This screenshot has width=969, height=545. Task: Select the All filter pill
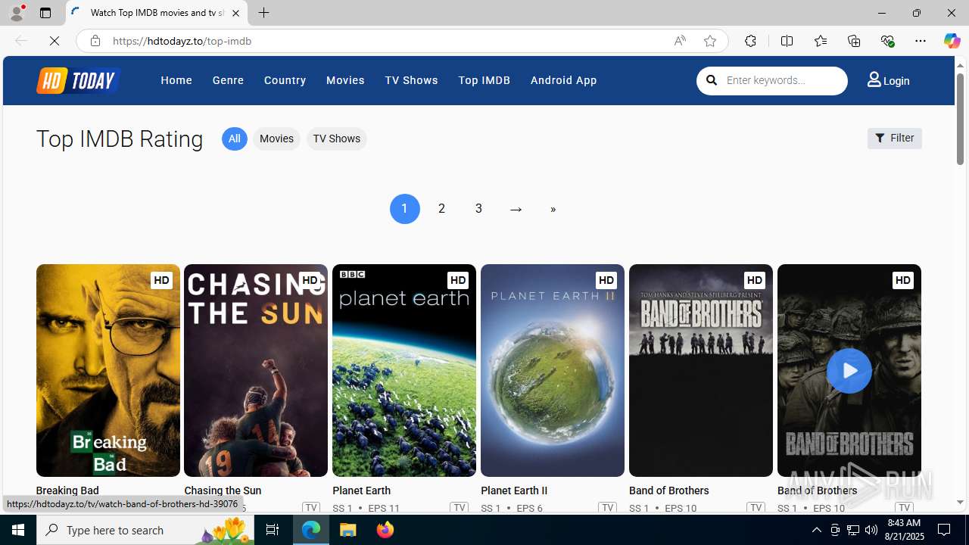tap(235, 139)
